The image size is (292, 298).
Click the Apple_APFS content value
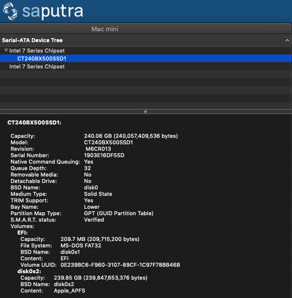(x=70, y=291)
